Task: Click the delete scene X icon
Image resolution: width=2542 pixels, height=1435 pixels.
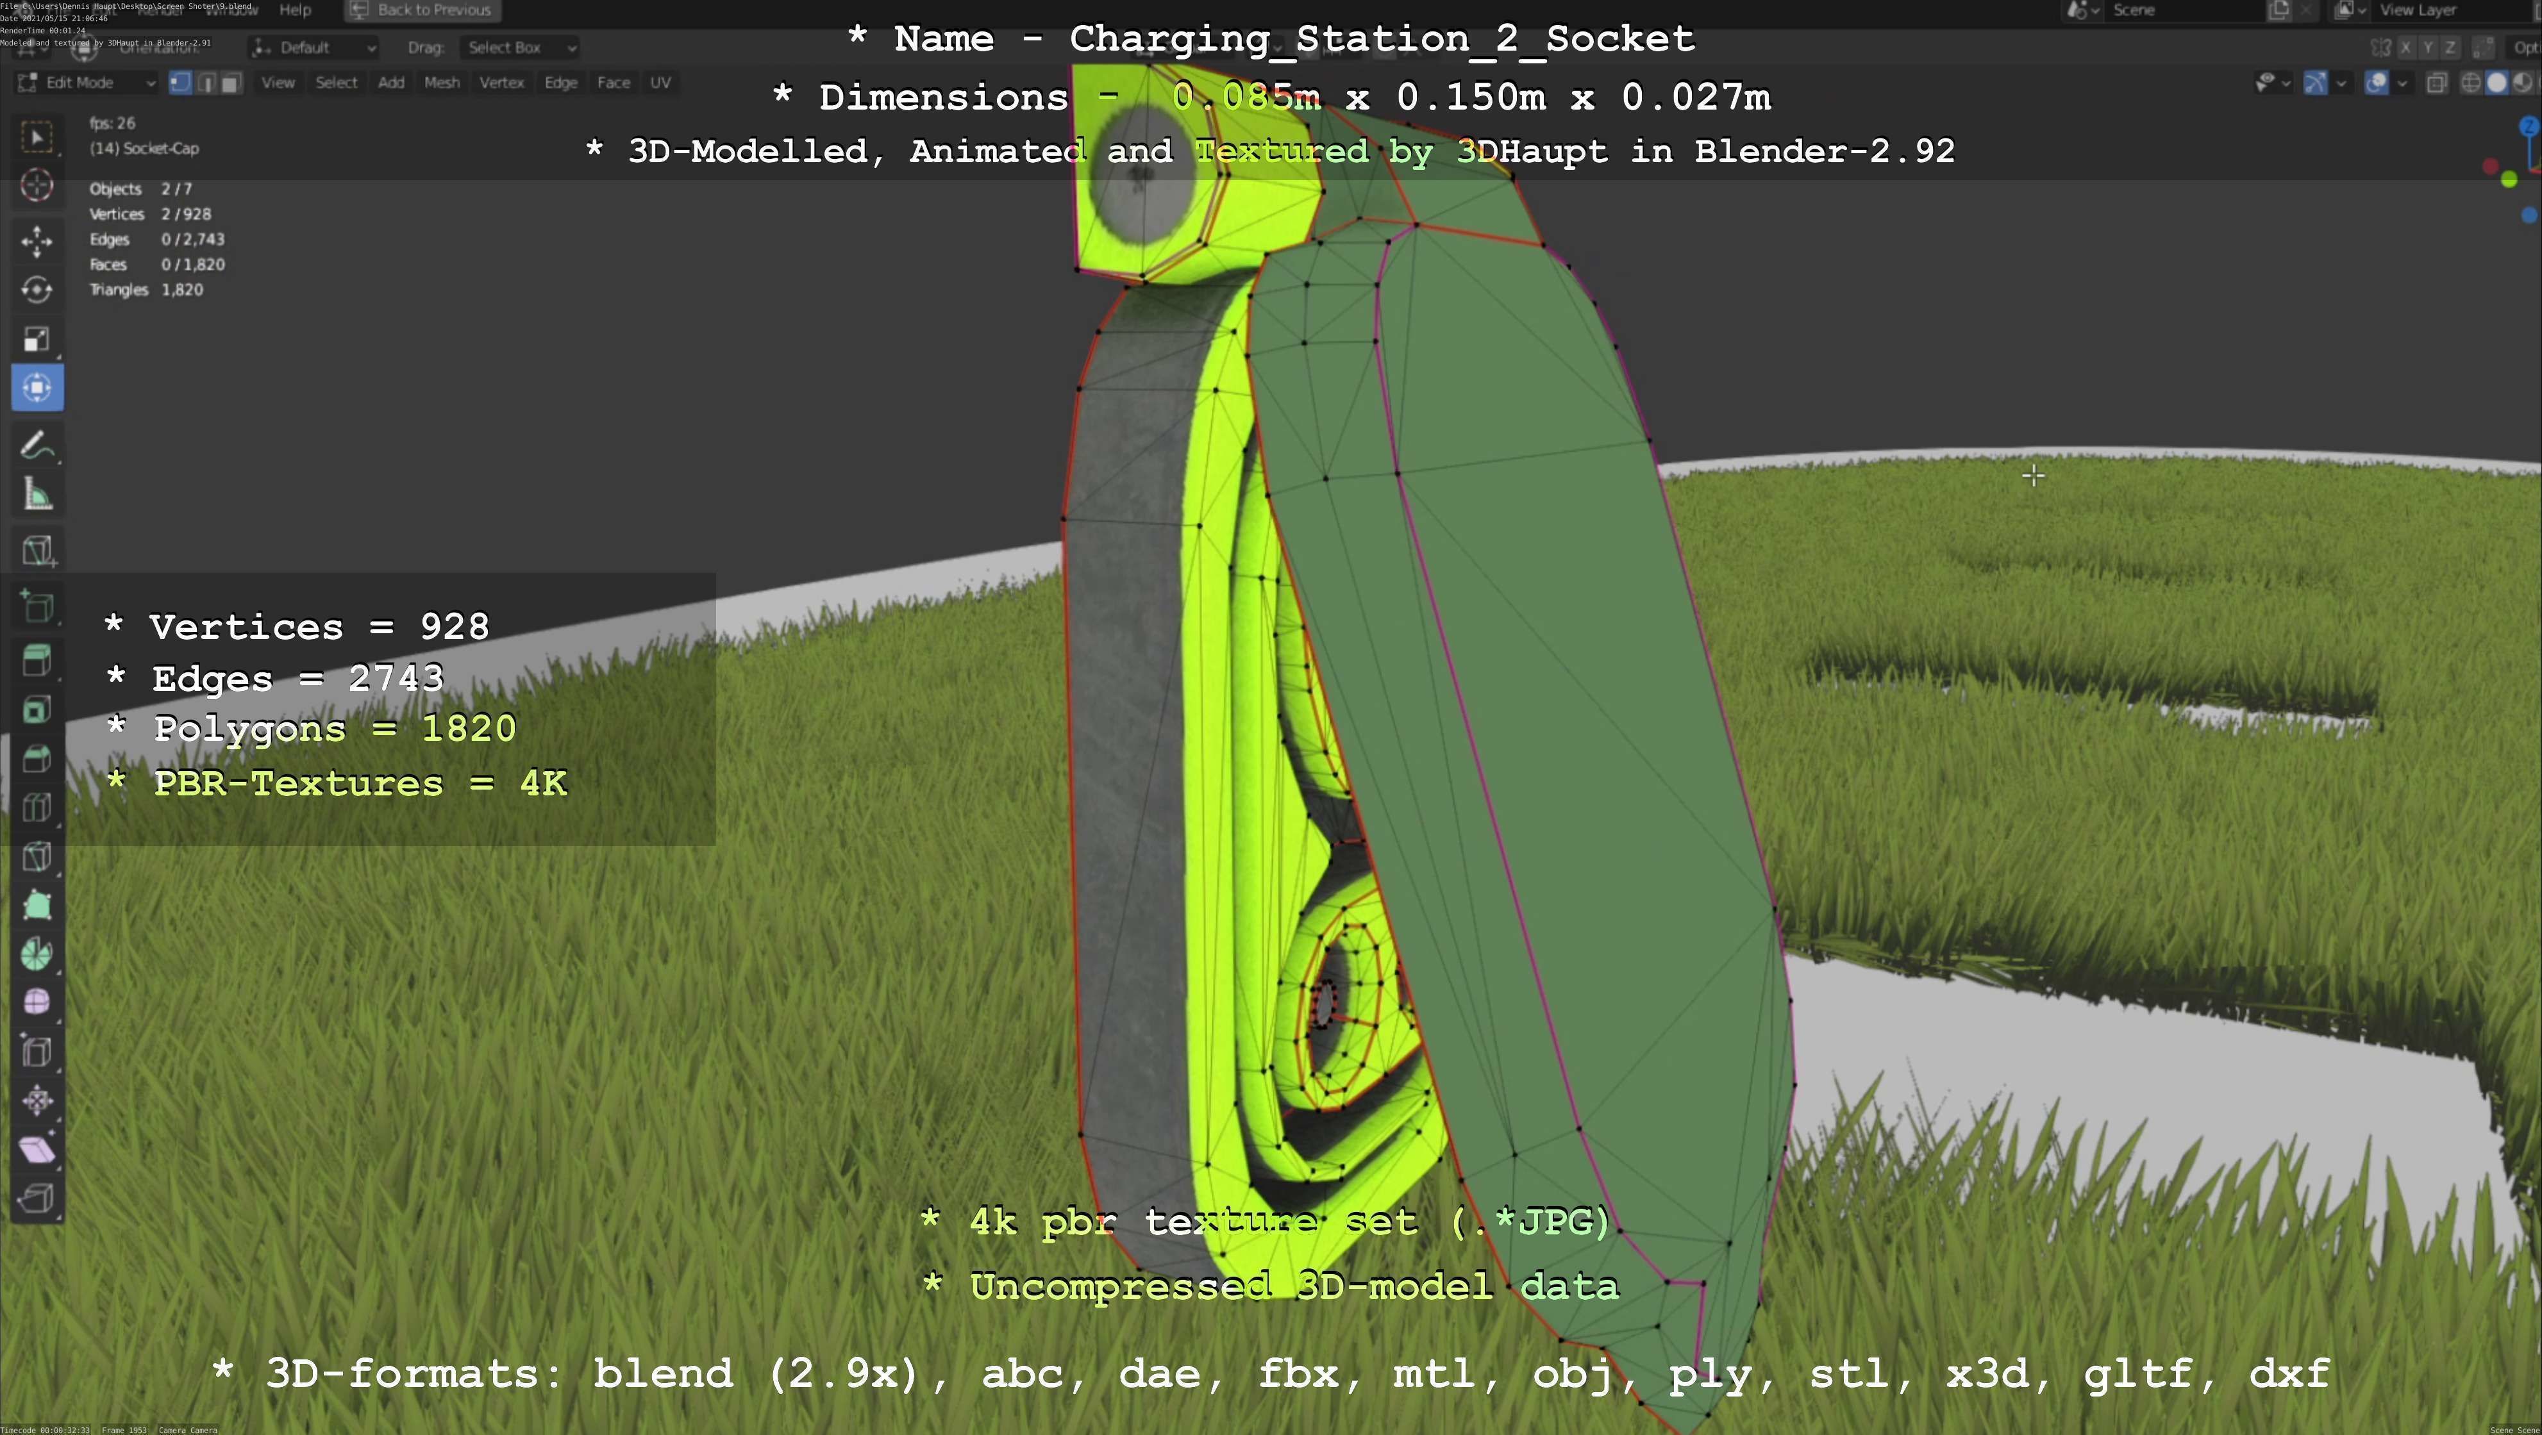Action: tap(2305, 10)
